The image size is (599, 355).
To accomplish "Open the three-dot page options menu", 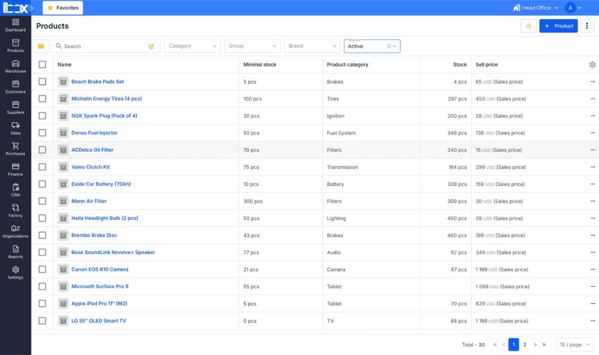I will click(x=587, y=26).
